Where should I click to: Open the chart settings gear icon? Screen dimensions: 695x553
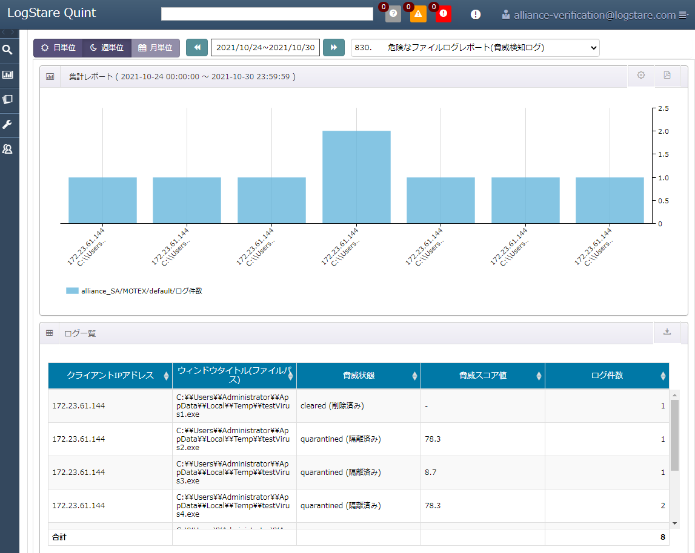click(640, 76)
